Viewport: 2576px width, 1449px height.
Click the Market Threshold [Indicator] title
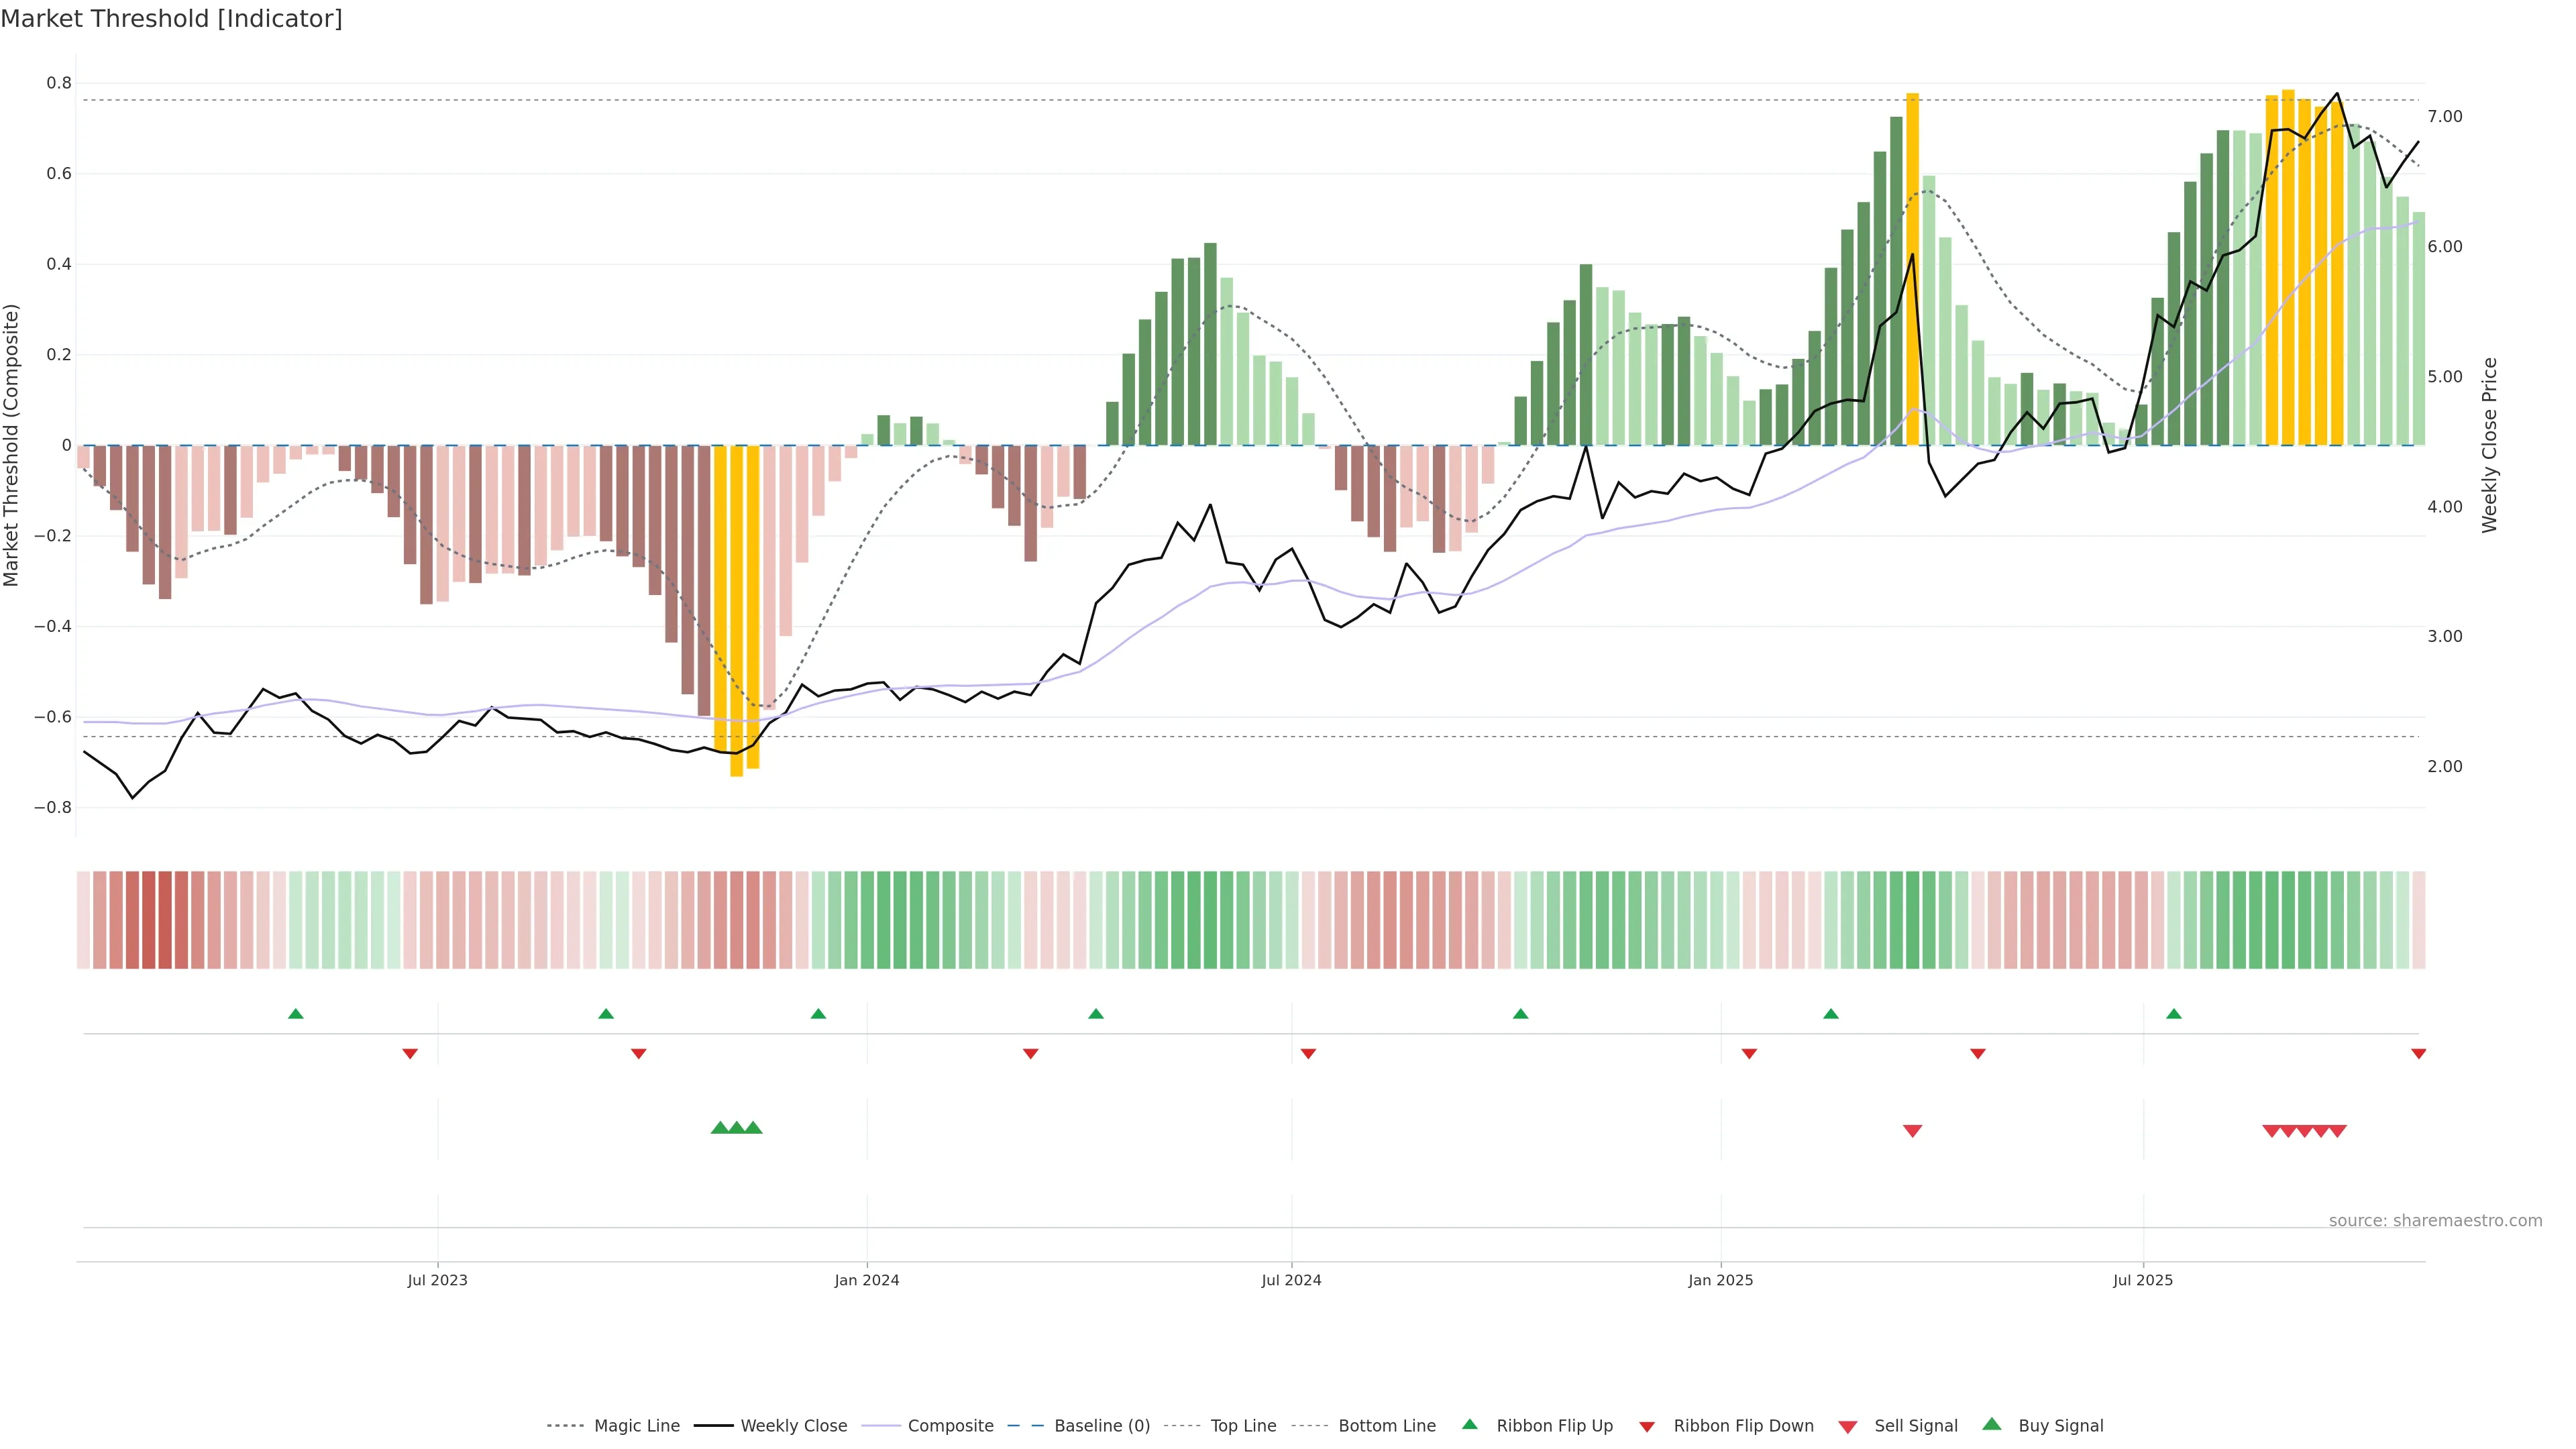pyautogui.click(x=171, y=19)
